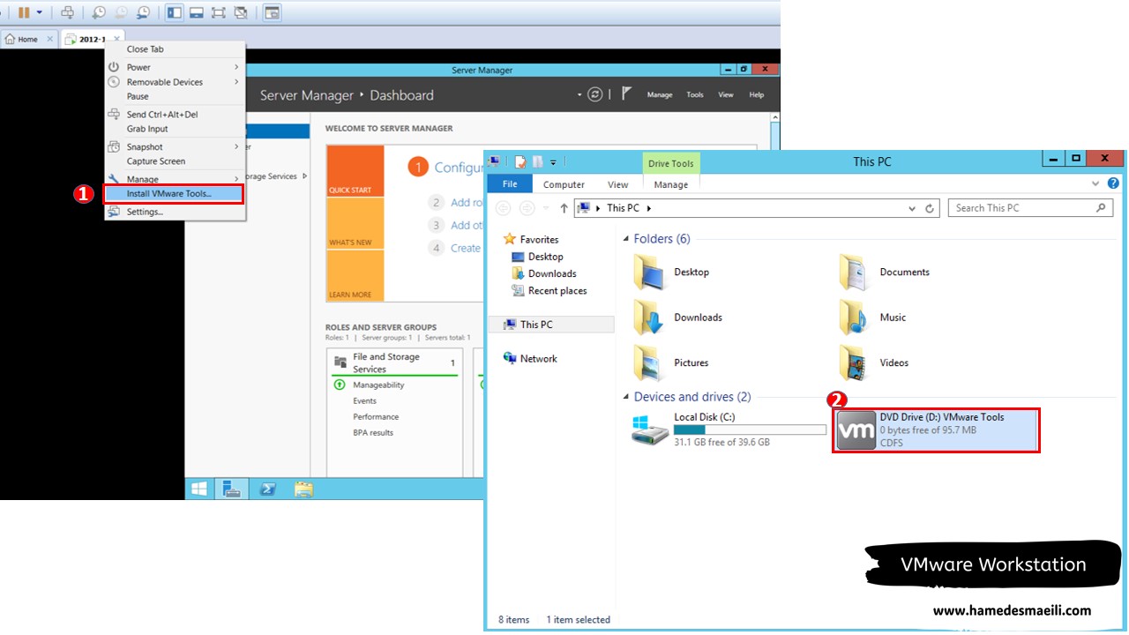Open the Snapshot Manager toolbar icon
1129x635 pixels.
point(143,12)
